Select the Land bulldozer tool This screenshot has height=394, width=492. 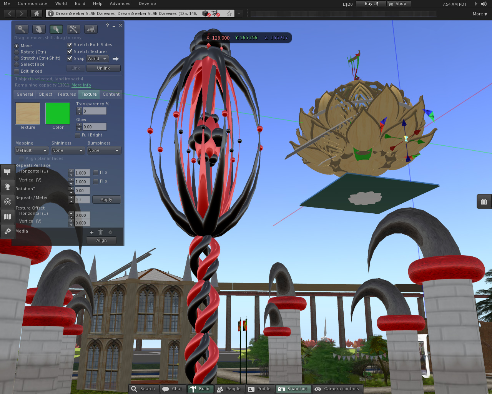pyautogui.click(x=90, y=29)
